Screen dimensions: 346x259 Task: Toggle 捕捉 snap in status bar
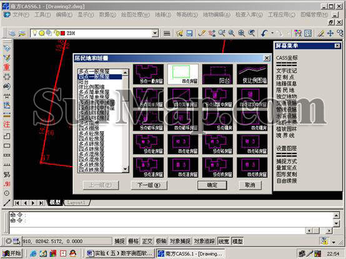point(119,241)
